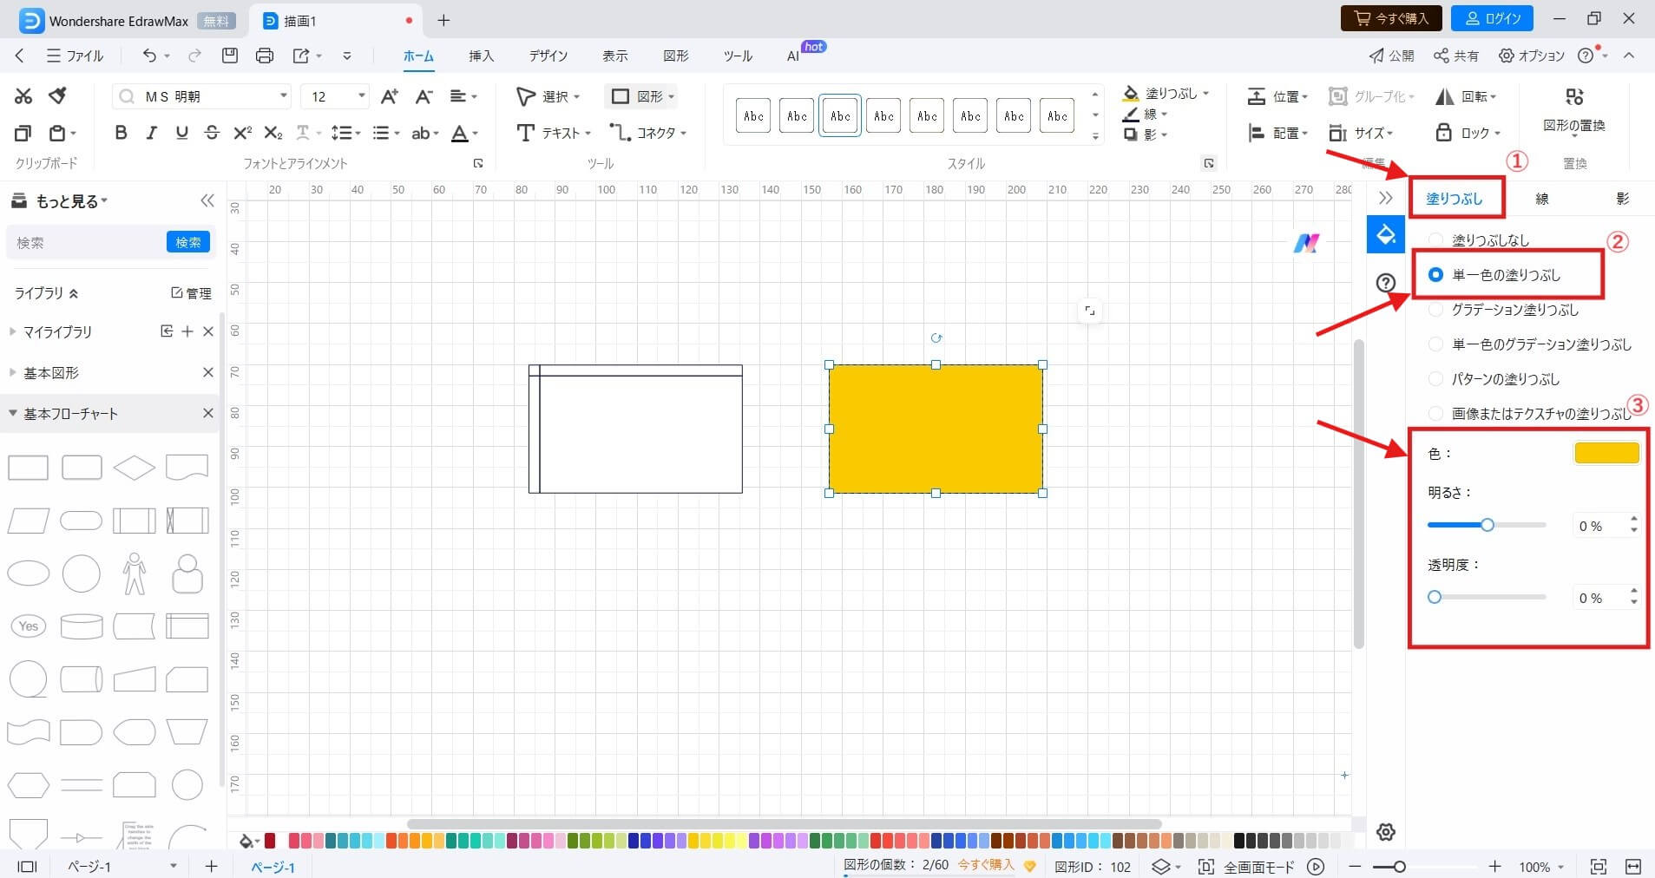Switch to the 線 panel tab
The height and width of the screenshot is (878, 1655).
(x=1541, y=199)
